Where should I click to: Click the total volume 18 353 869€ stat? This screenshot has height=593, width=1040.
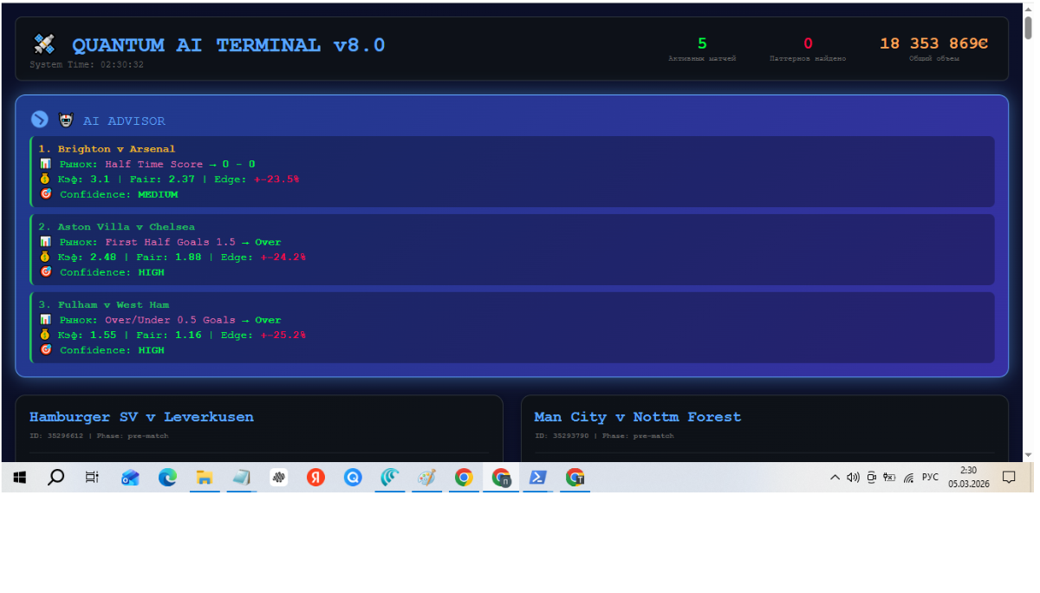coord(933,44)
